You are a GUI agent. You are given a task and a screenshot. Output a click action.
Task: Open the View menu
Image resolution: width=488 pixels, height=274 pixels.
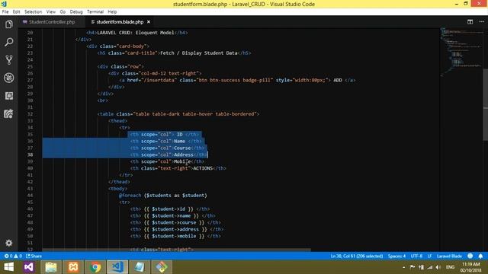pos(51,12)
